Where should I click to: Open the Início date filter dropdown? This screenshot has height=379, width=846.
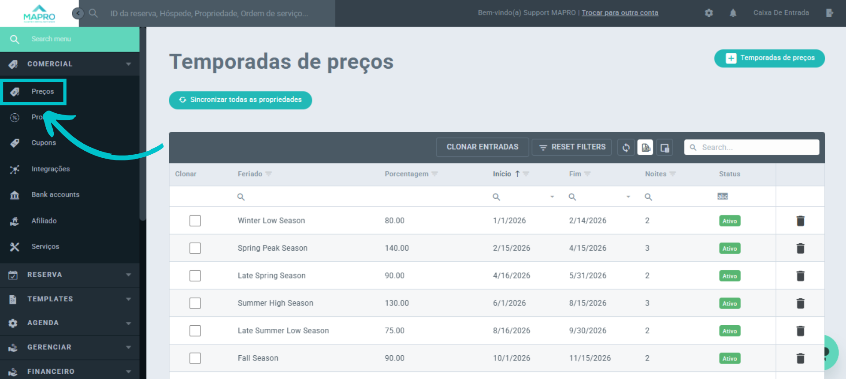click(x=552, y=197)
